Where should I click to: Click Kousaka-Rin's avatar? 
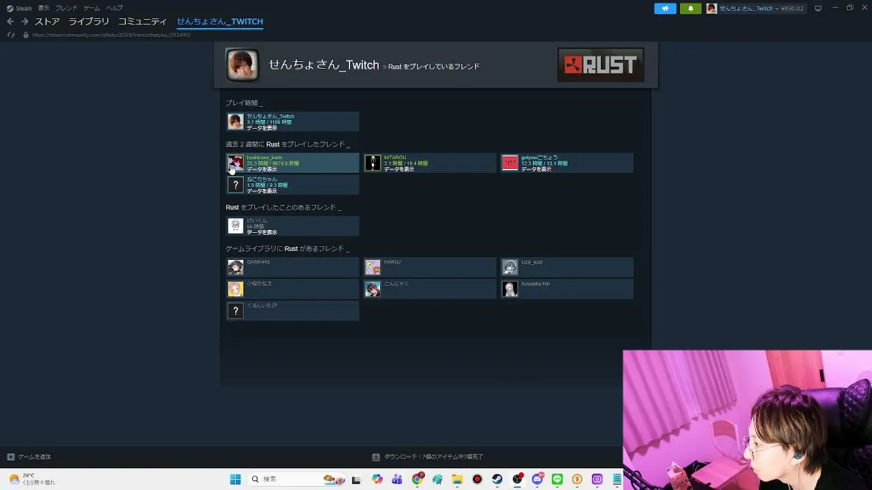510,289
